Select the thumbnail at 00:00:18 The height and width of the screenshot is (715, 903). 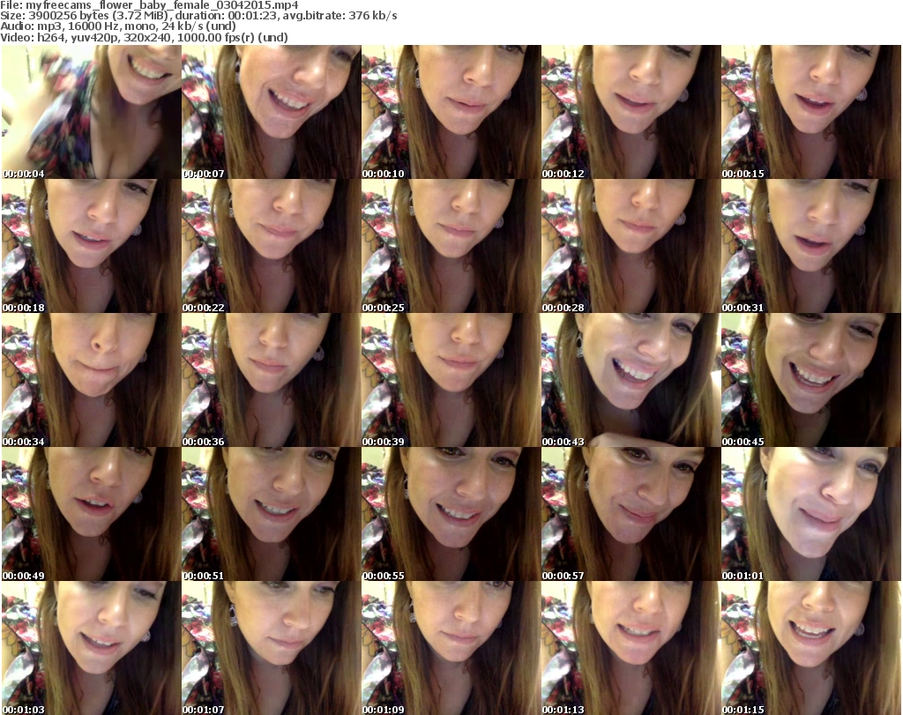91,246
